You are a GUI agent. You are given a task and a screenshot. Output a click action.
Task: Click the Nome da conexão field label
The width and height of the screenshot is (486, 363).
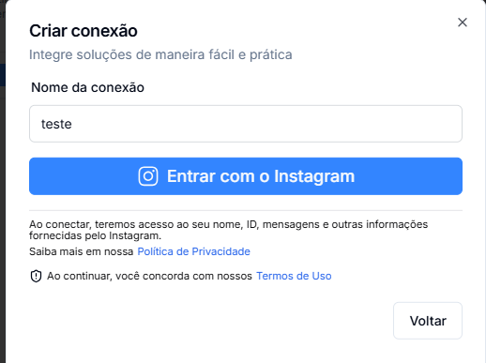[x=88, y=87]
